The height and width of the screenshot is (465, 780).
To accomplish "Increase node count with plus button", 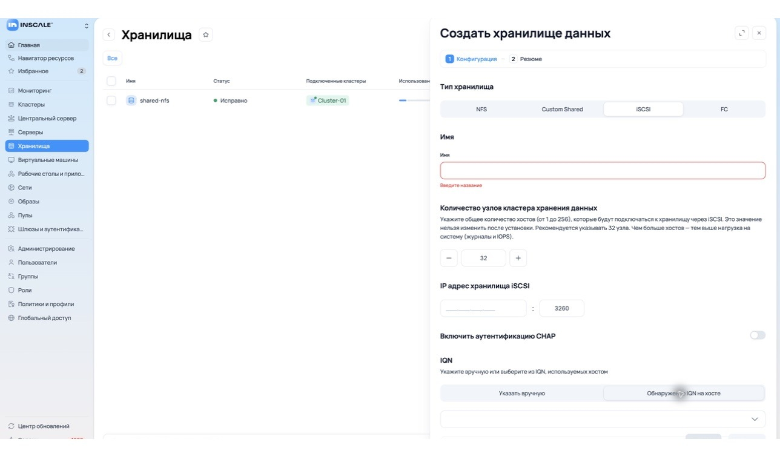I will pyautogui.click(x=518, y=258).
